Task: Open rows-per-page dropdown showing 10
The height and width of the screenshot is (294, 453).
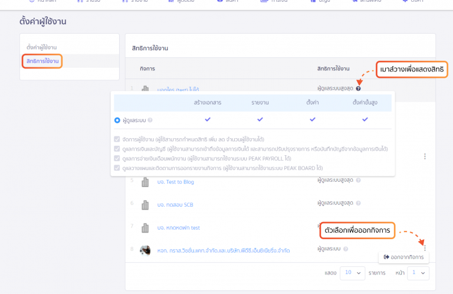Action: click(352, 273)
